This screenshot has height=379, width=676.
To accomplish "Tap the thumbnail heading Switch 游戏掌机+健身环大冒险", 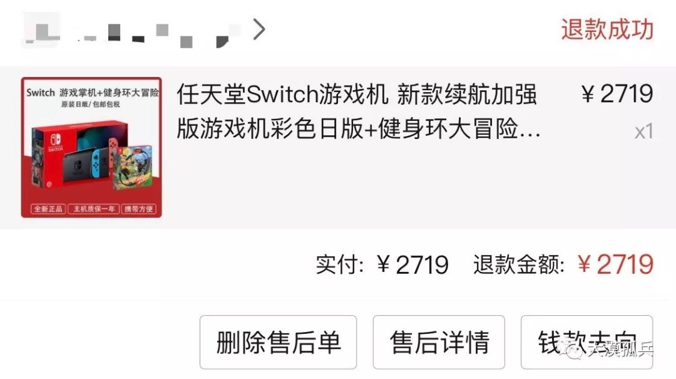I will 92,92.
